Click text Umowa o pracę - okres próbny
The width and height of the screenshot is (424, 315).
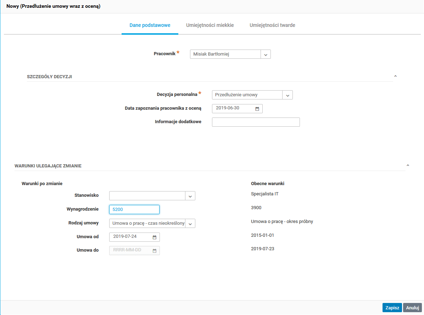282,221
